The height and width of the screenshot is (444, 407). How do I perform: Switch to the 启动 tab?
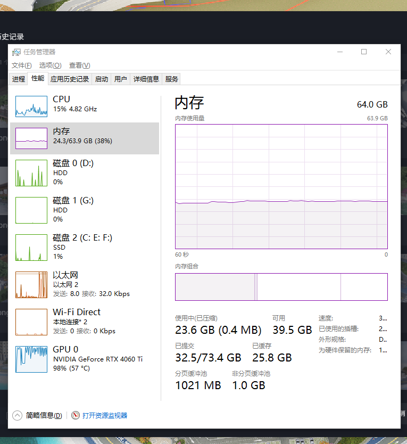coord(102,79)
